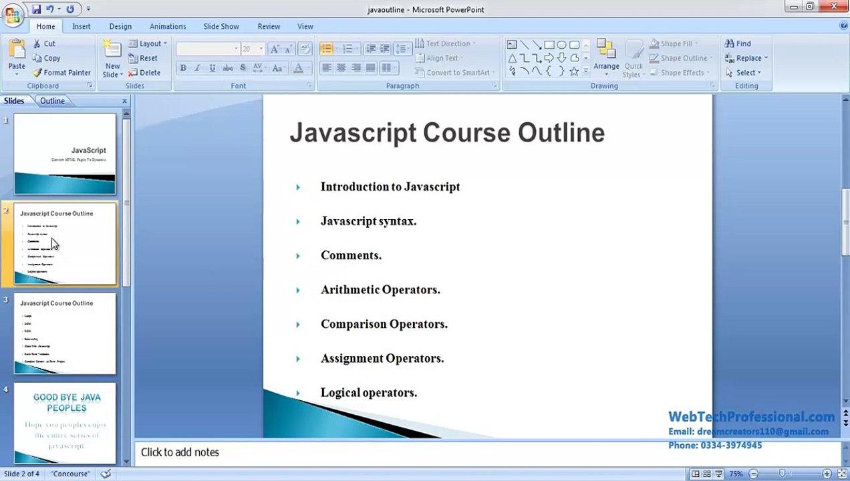
Task: Switch to the Outline pane tab
Action: [x=52, y=101]
